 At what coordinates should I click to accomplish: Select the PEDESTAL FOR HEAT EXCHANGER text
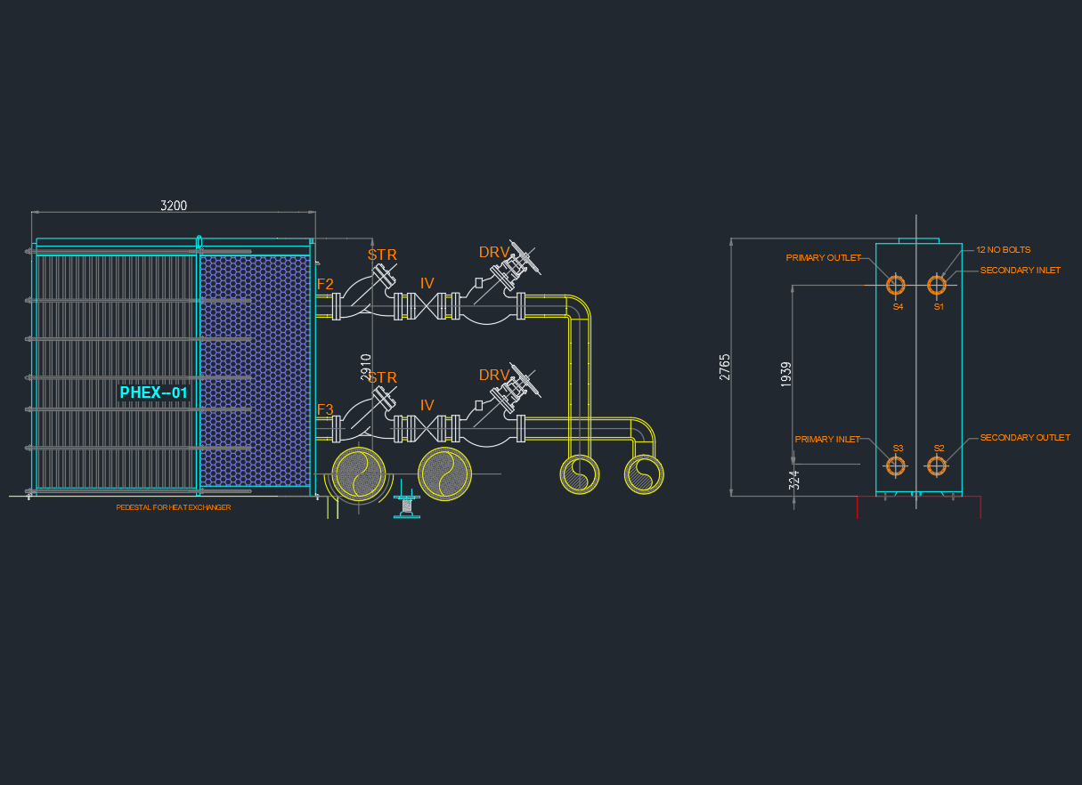[173, 507]
